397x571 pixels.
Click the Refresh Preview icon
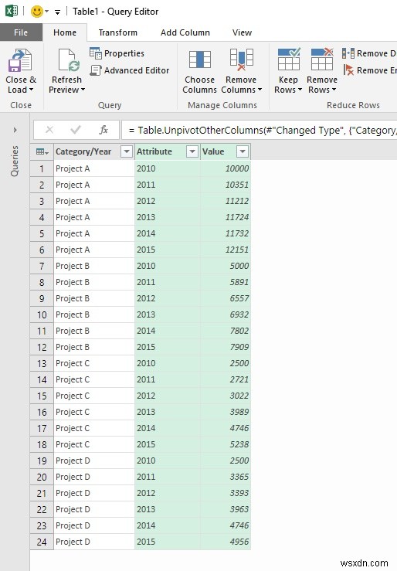69,60
